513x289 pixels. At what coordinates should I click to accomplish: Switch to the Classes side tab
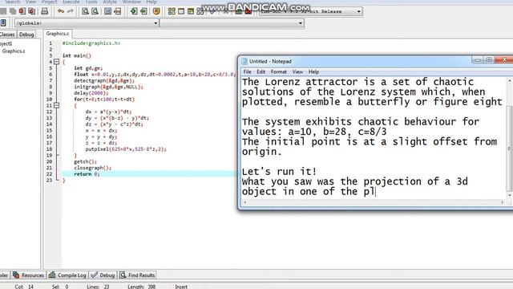(7, 35)
